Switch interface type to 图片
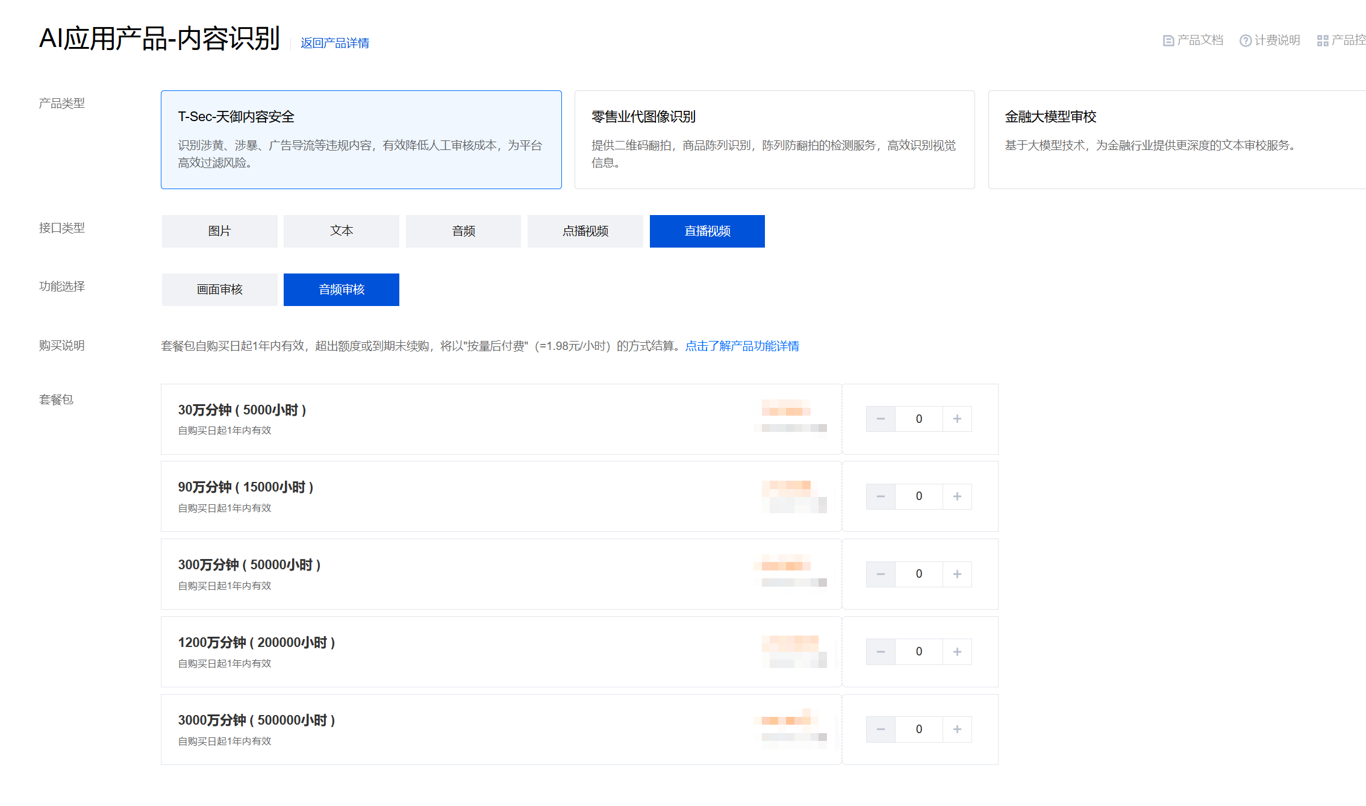Viewport: 1366px width, 806px height. click(x=219, y=231)
